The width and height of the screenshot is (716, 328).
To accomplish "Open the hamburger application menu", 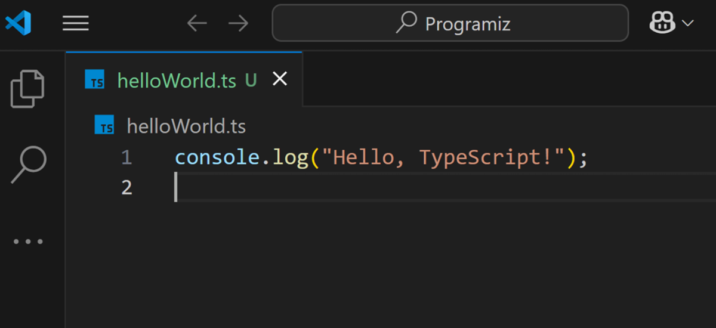I will pos(76,23).
